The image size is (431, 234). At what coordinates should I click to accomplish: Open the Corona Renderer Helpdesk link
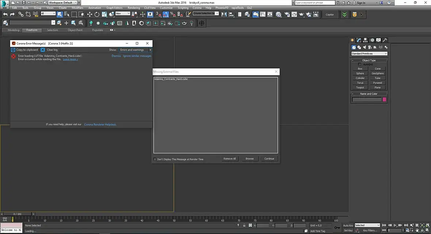pyautogui.click(x=100, y=124)
